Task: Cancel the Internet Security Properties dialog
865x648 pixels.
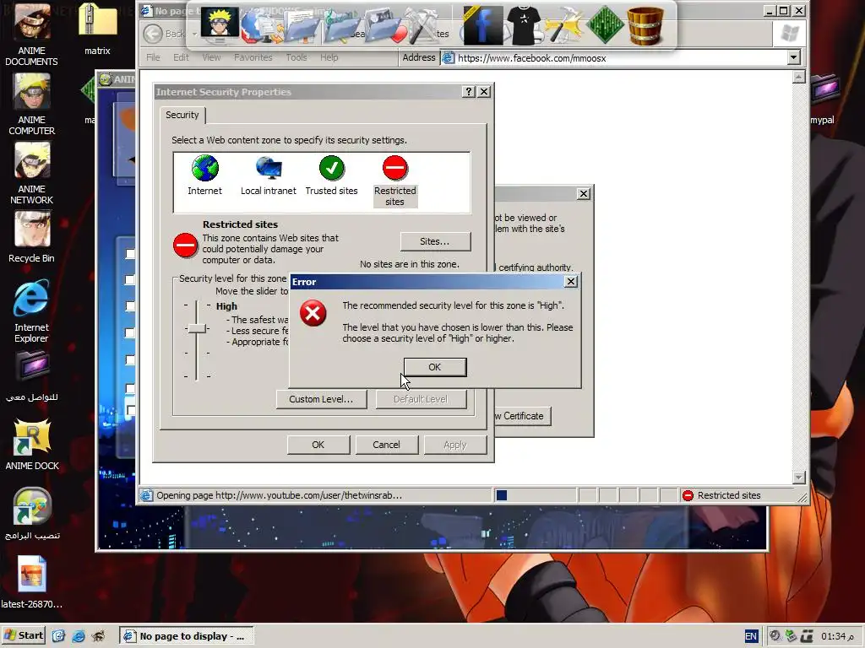Action: pos(386,445)
